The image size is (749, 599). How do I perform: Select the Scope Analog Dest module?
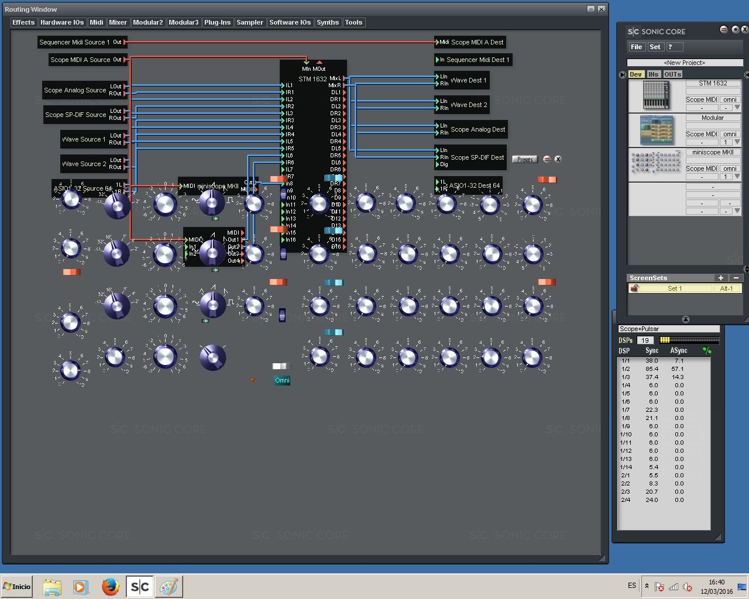point(471,129)
